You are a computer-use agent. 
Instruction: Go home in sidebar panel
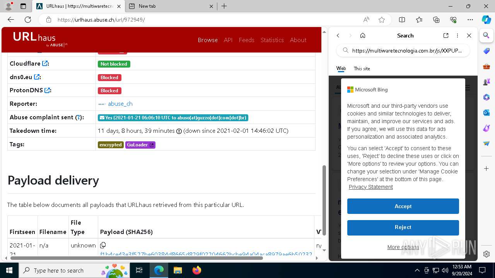pyautogui.click(x=363, y=36)
